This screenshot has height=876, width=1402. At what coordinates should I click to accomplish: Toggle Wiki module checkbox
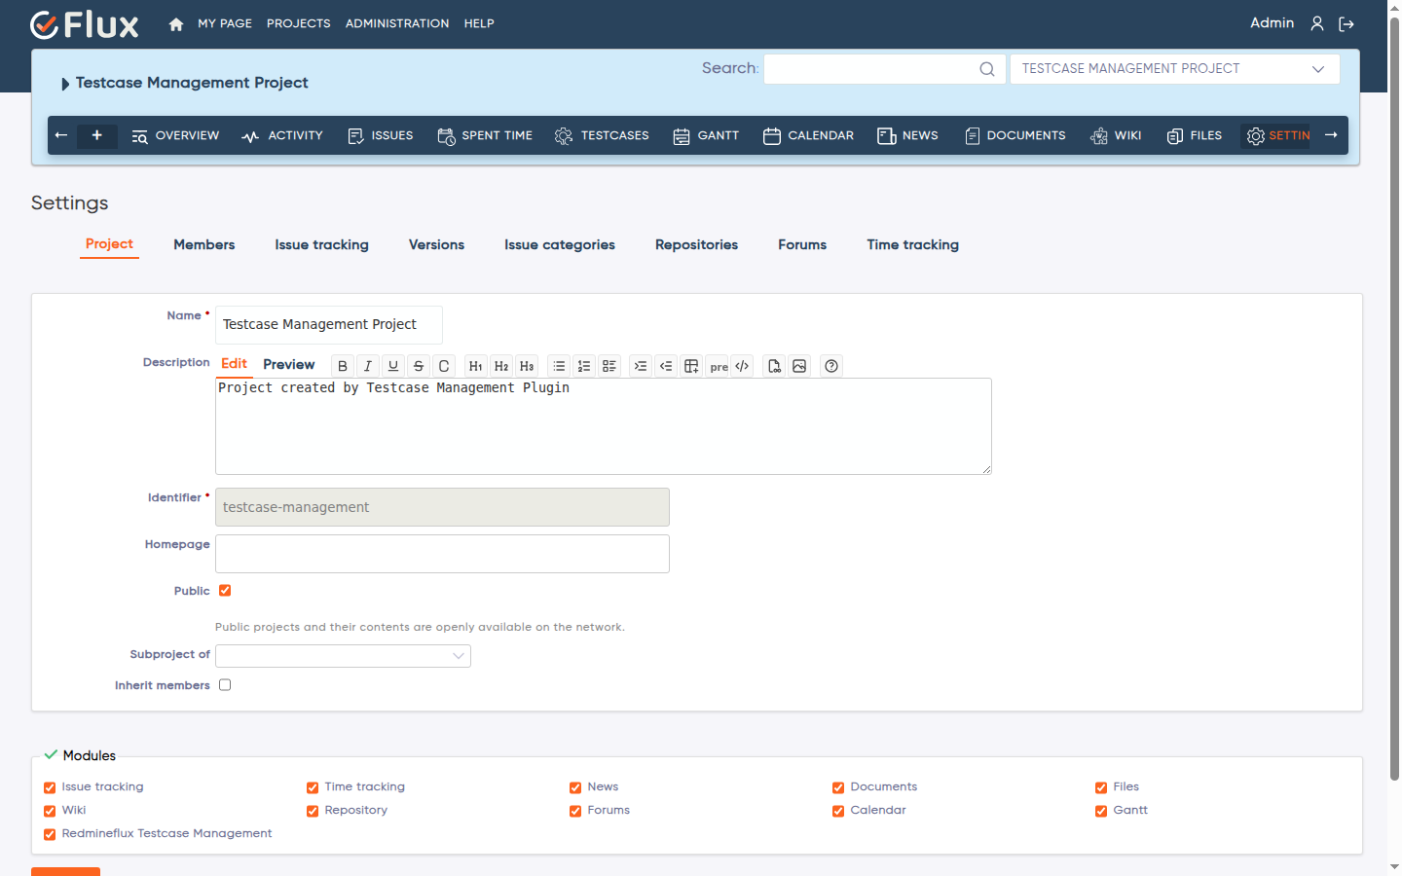(50, 811)
